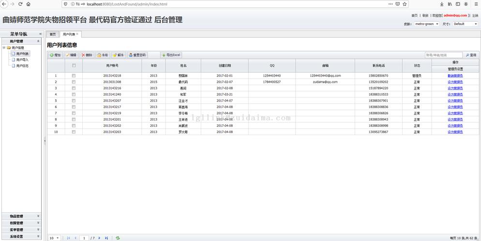Image resolution: width=481 pixels, height=241 pixels.
Task: Open the browser downloads panel
Action: click(x=442, y=4)
